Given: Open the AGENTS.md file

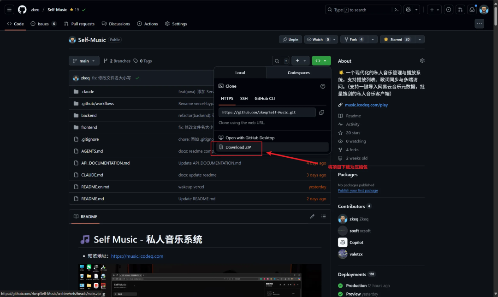Looking at the screenshot, I should (92, 151).
